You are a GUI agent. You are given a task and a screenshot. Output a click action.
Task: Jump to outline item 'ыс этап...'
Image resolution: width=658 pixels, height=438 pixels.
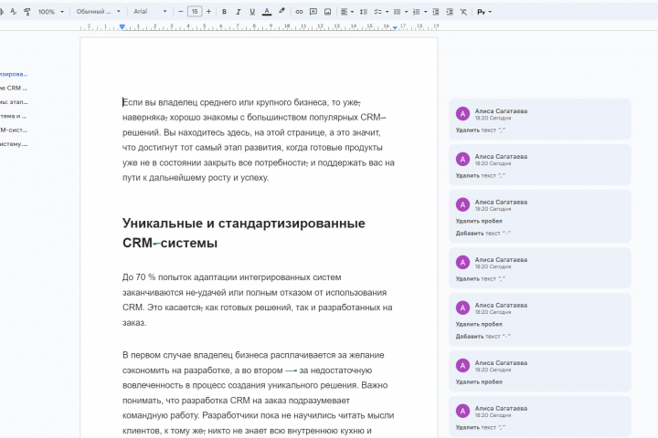coord(14,102)
